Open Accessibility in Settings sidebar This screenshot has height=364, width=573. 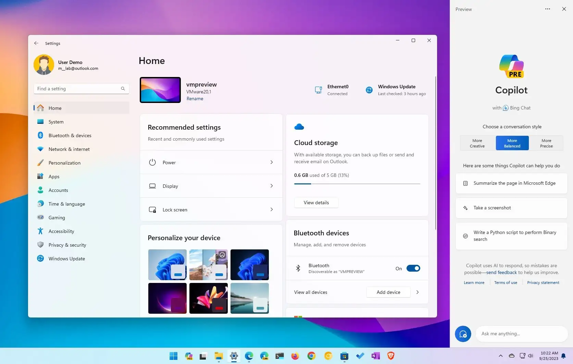click(82, 231)
